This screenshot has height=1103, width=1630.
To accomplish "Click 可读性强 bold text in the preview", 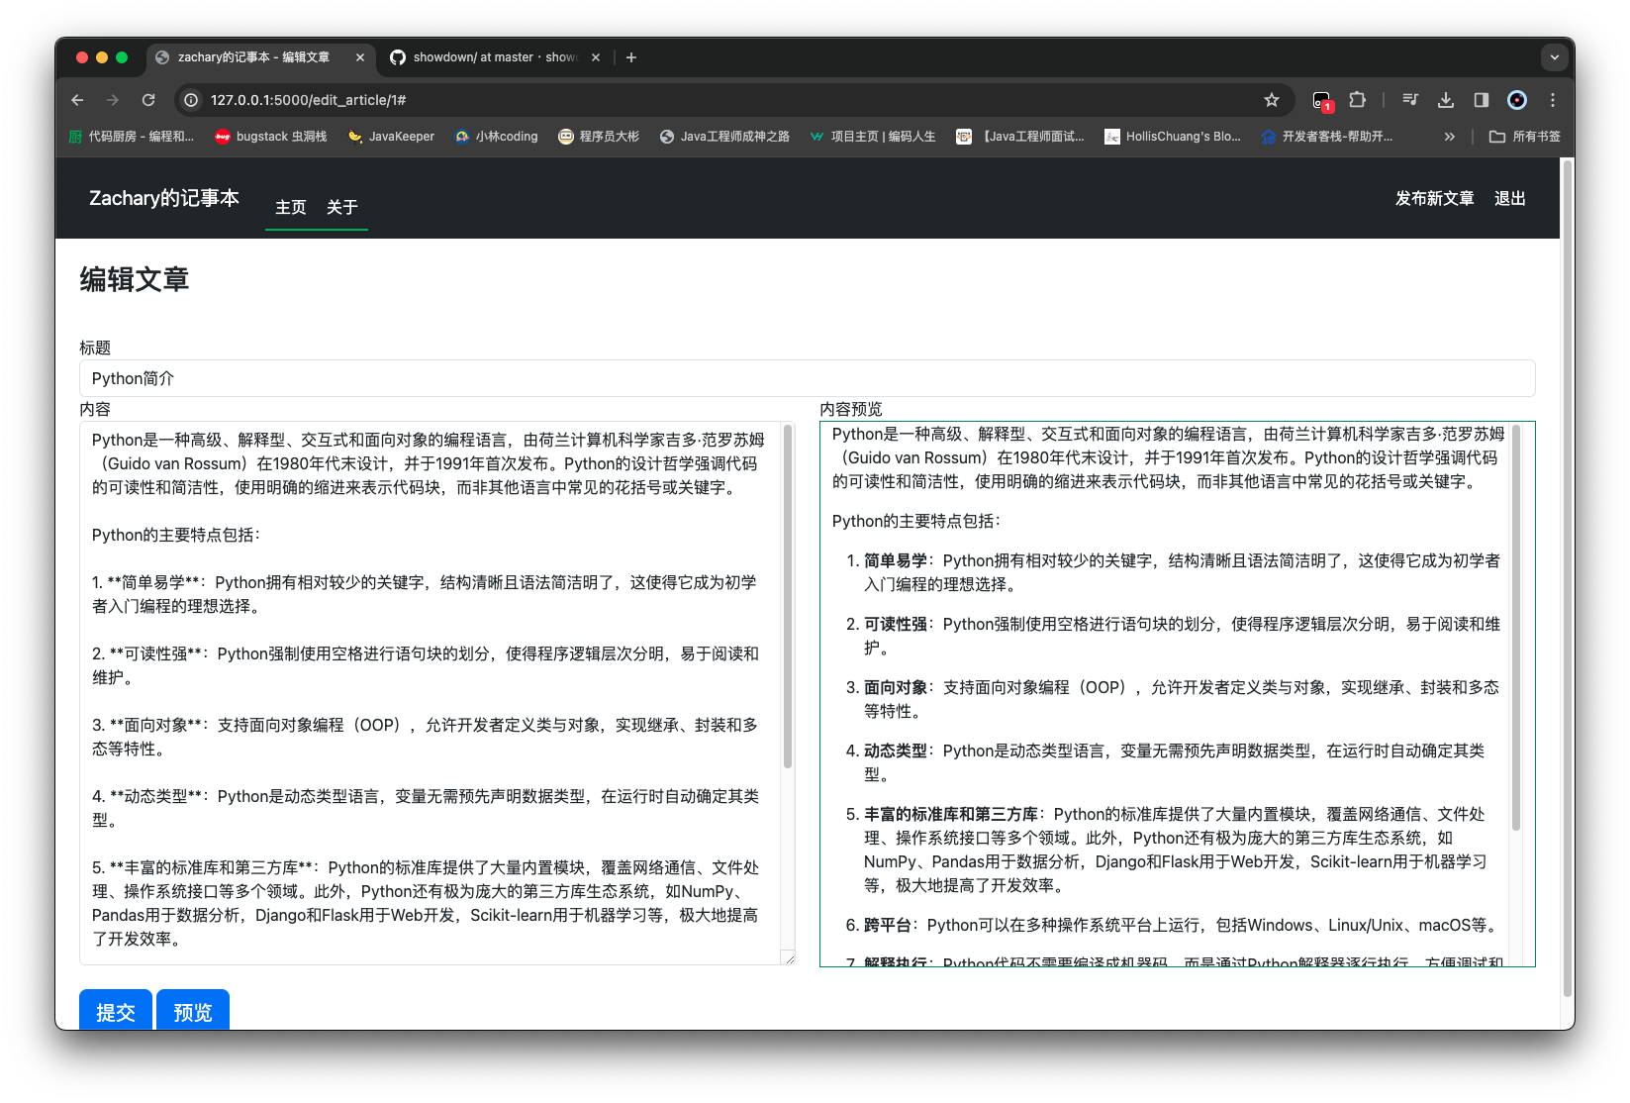I will point(896,624).
